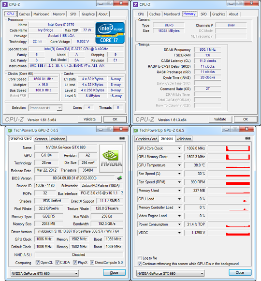Click Close button in GPU-Z Graphics Card window
This screenshot has height=281, width=261.
point(114,273)
